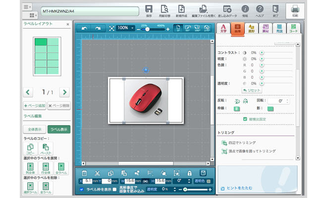Undo the last action
The image size is (327, 198).
pyautogui.click(x=84, y=28)
